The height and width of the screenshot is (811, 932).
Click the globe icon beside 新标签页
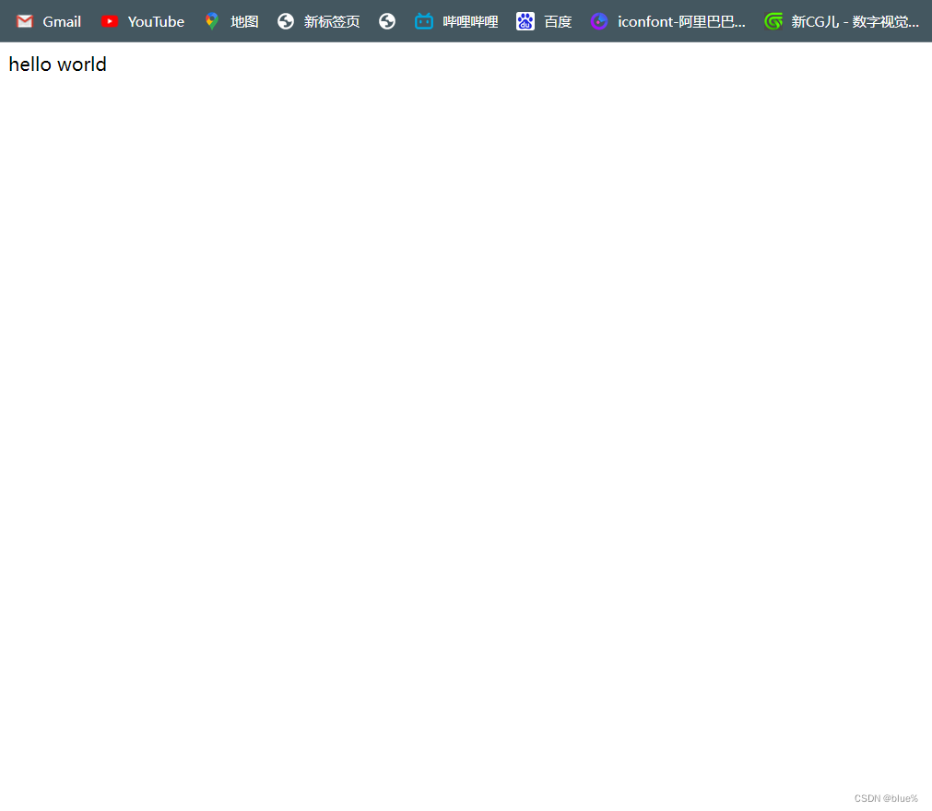[x=286, y=21]
